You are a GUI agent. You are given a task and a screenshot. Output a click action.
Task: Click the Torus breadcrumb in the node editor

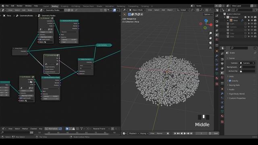click(9, 16)
